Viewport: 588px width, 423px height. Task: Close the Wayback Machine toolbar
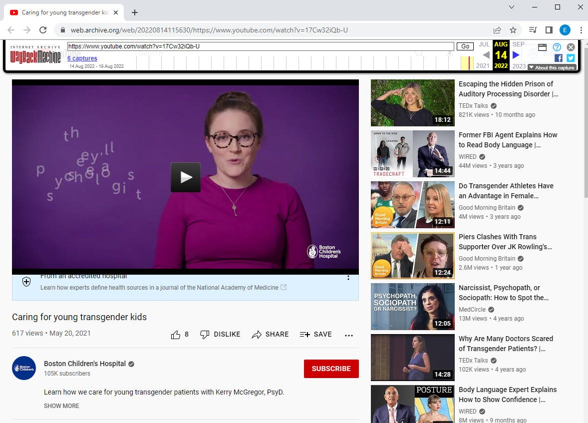click(571, 47)
